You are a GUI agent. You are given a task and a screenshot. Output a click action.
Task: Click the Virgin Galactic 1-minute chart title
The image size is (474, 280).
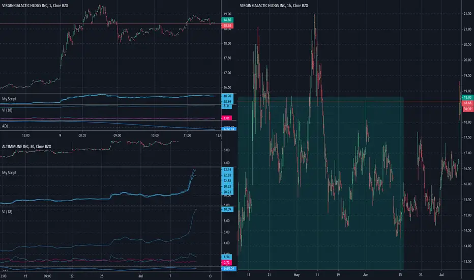click(x=35, y=6)
